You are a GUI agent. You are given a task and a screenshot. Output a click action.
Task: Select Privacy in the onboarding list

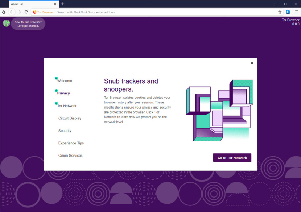coord(63,93)
